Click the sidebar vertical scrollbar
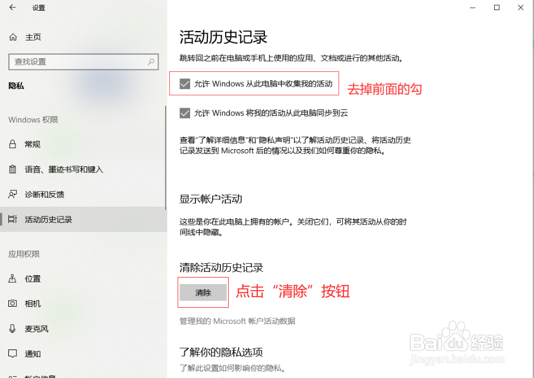The image size is (534, 378). (166, 157)
